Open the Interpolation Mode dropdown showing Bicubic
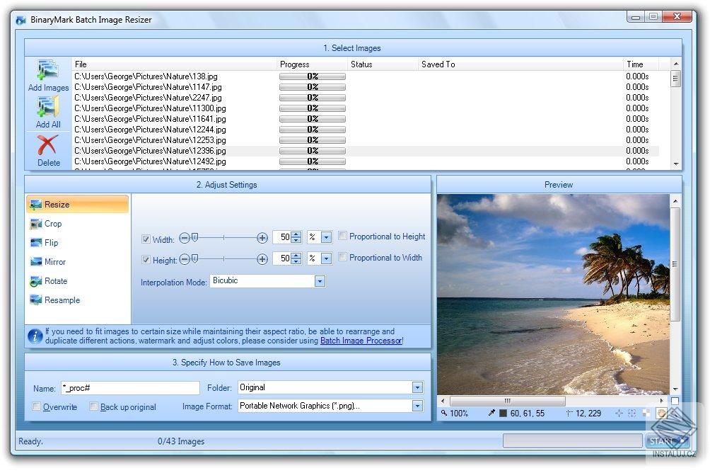The image size is (710, 473). click(320, 281)
